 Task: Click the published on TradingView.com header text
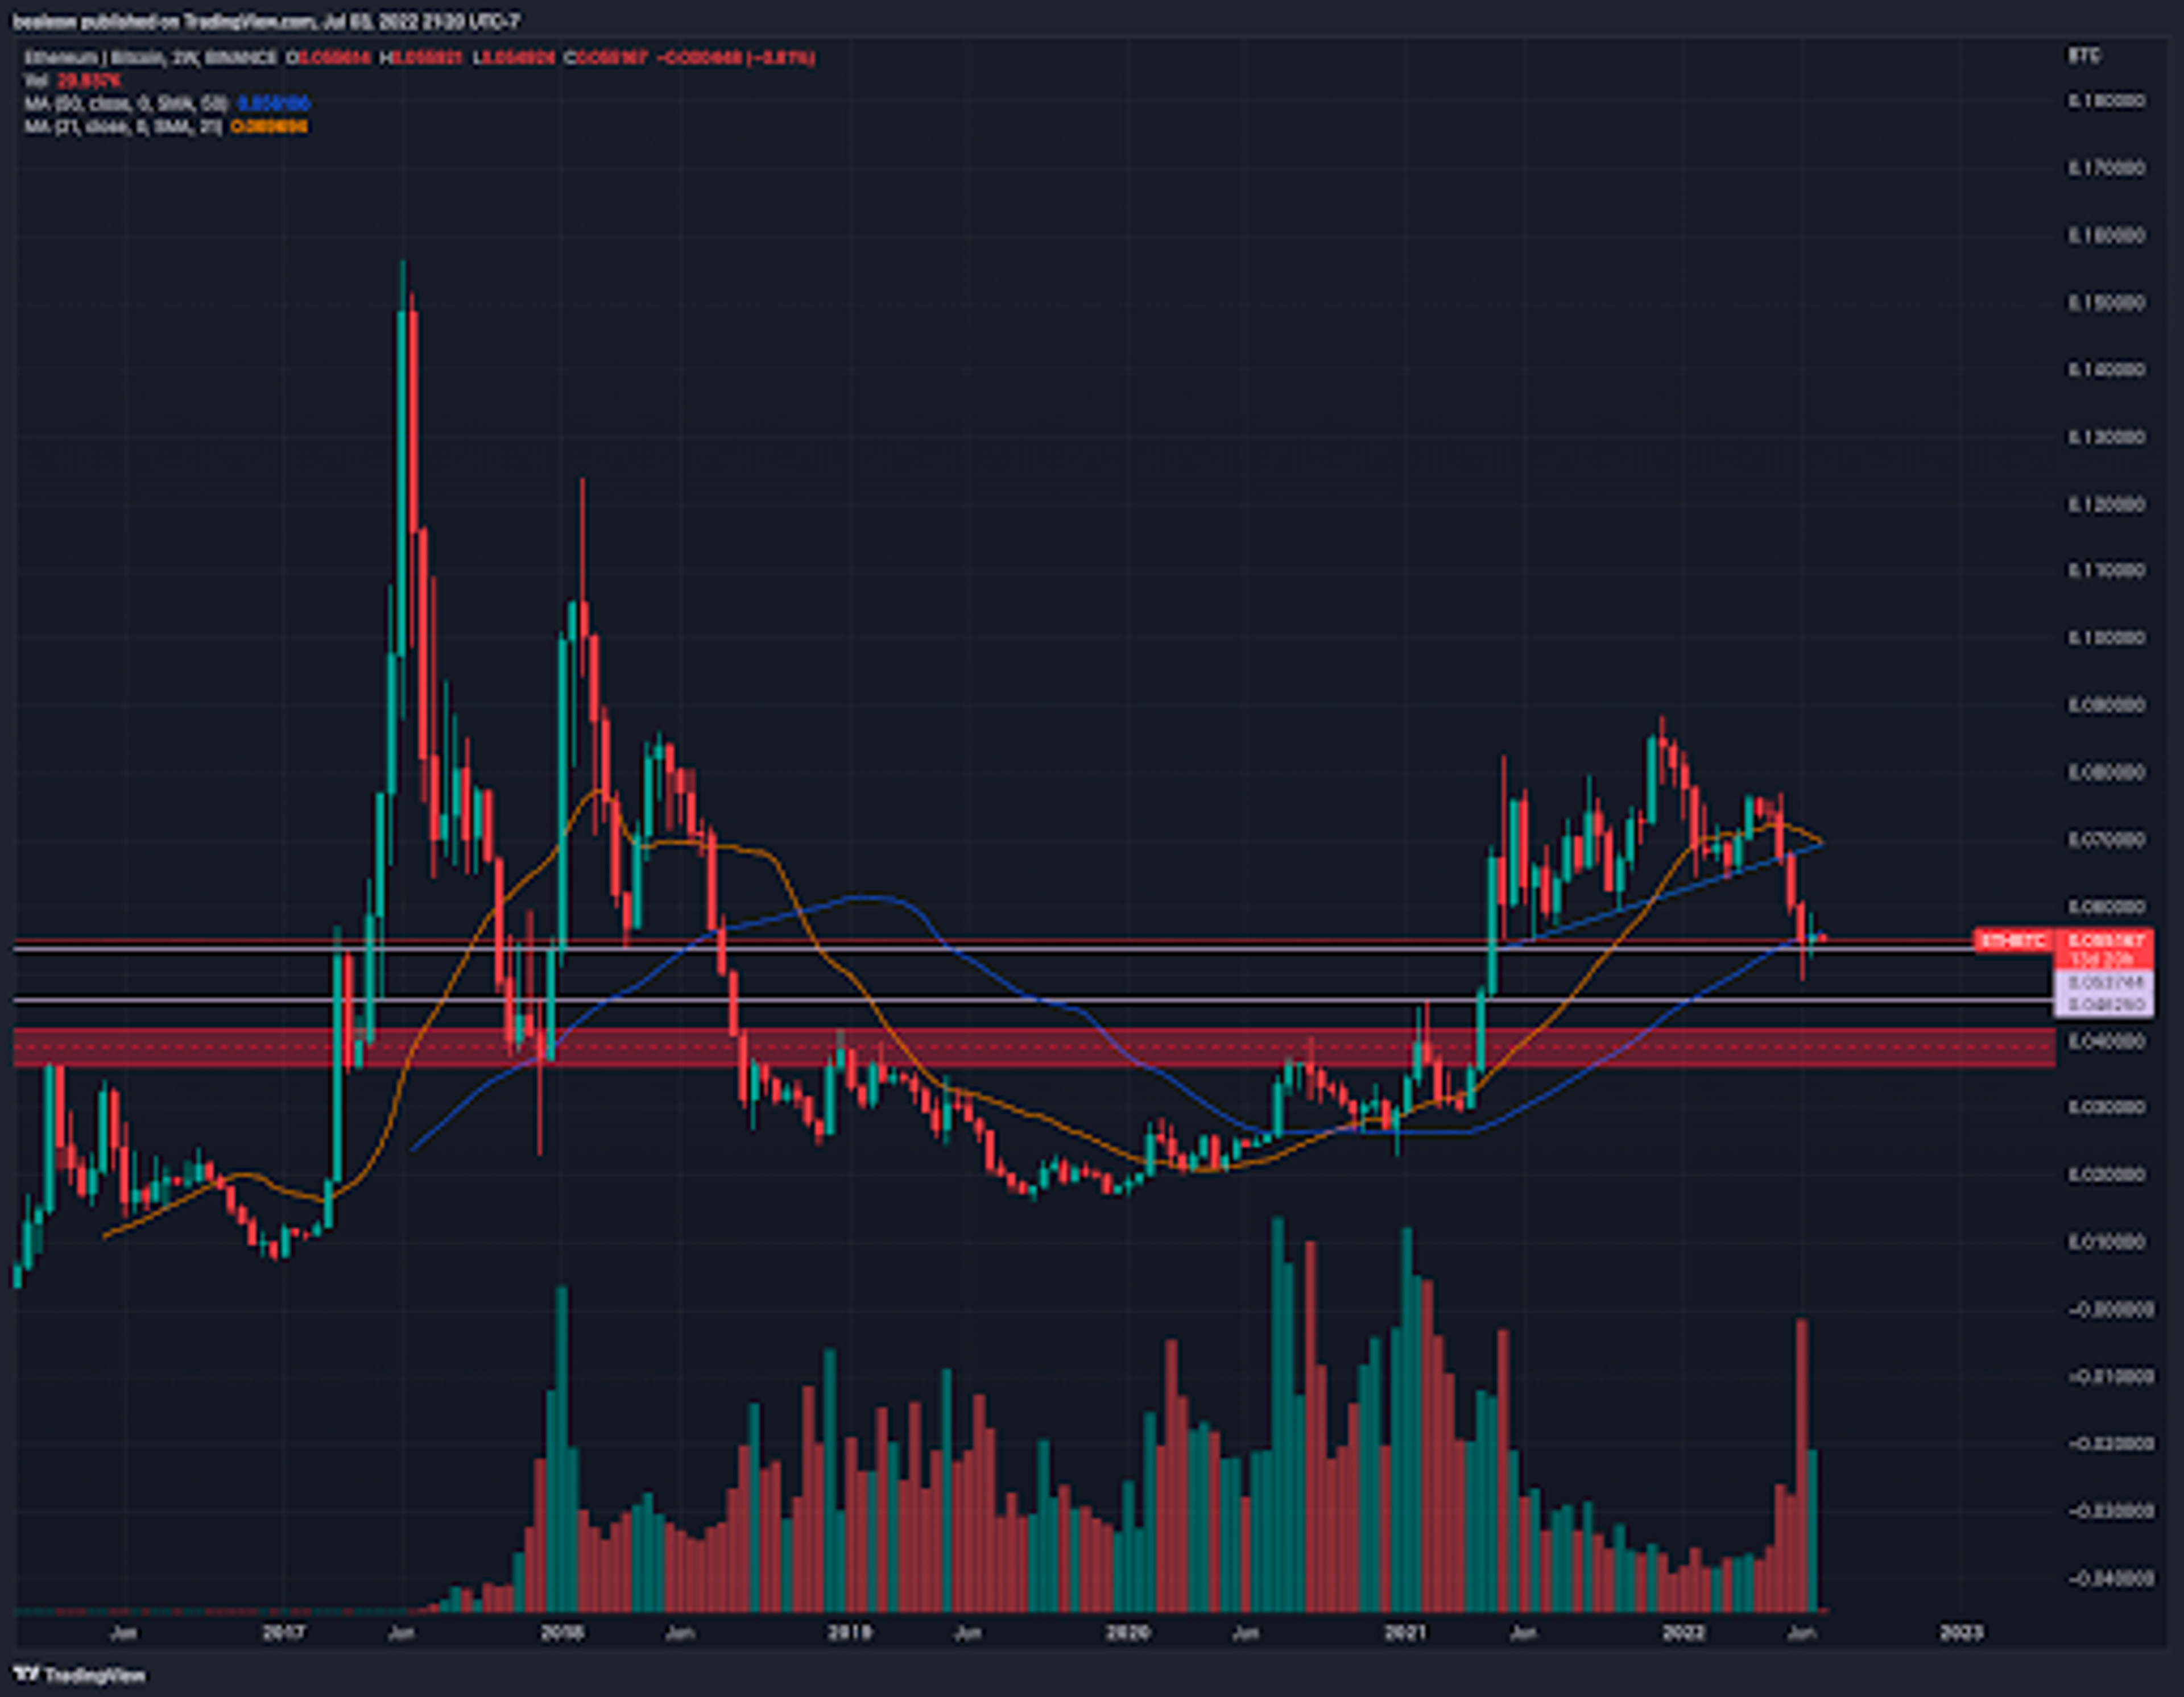pos(265,21)
